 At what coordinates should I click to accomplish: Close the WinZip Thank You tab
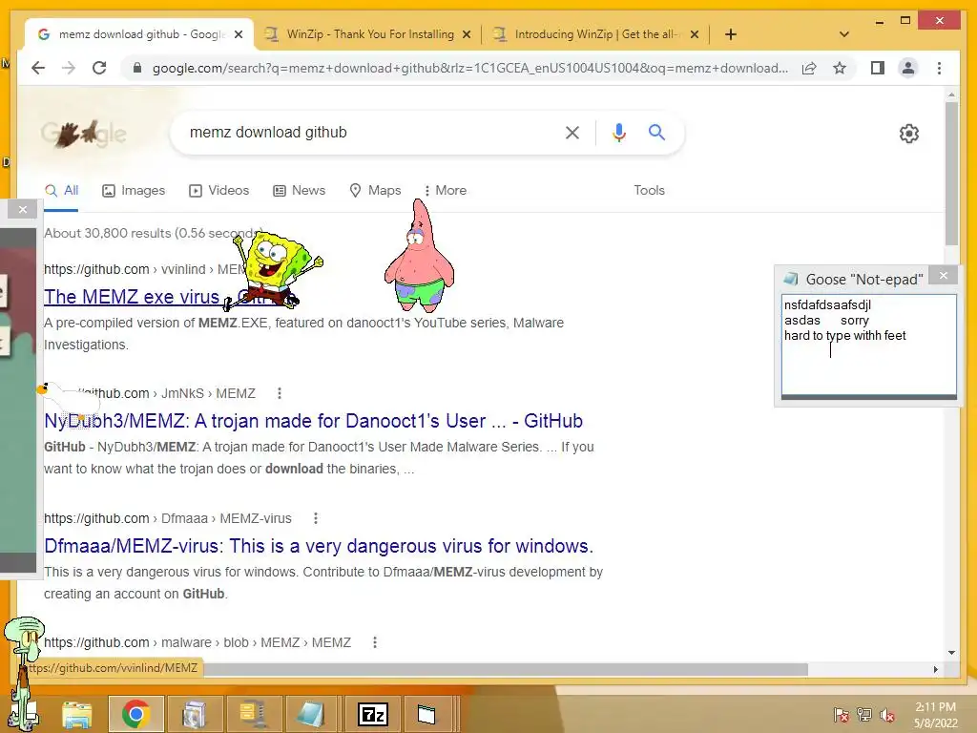click(x=466, y=34)
